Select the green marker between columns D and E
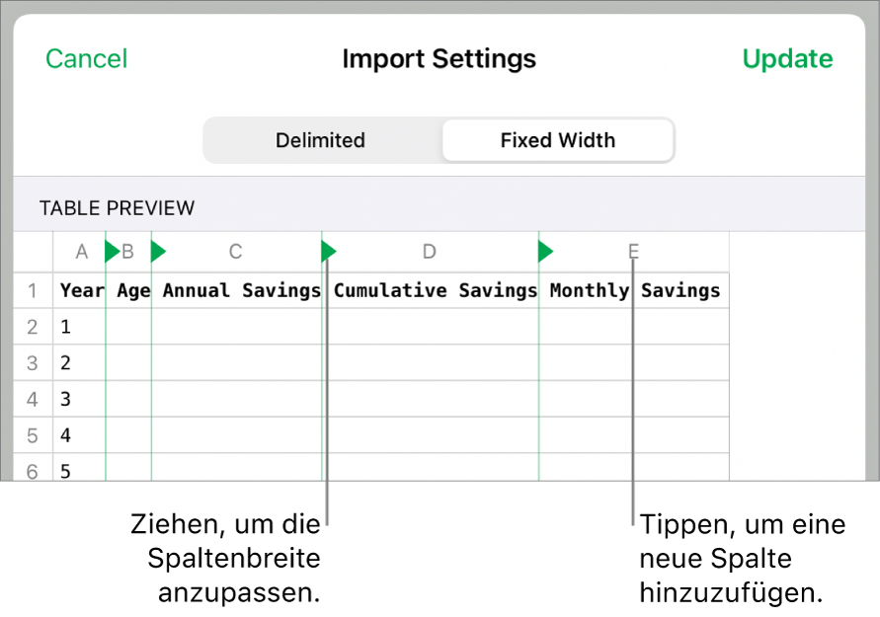 [x=545, y=252]
